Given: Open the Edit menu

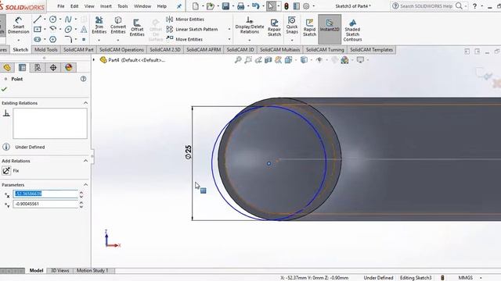Looking at the screenshot, I should pos(74,6).
